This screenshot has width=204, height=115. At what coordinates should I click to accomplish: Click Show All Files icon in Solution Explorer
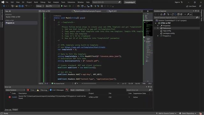coord(181,14)
